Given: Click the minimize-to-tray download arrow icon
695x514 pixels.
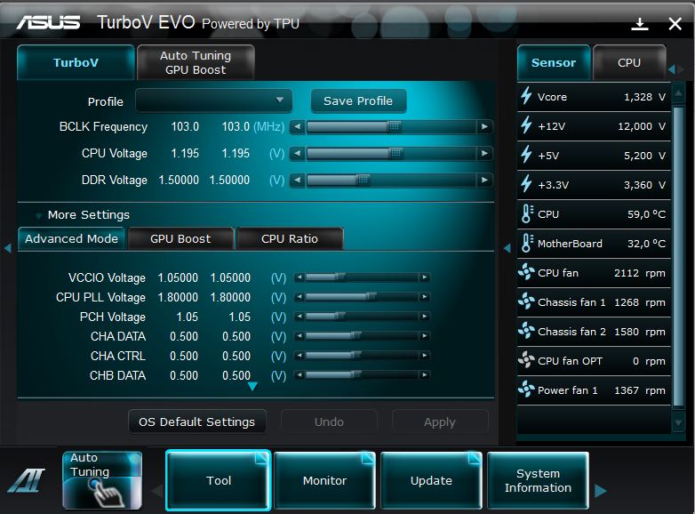Looking at the screenshot, I should point(640,24).
